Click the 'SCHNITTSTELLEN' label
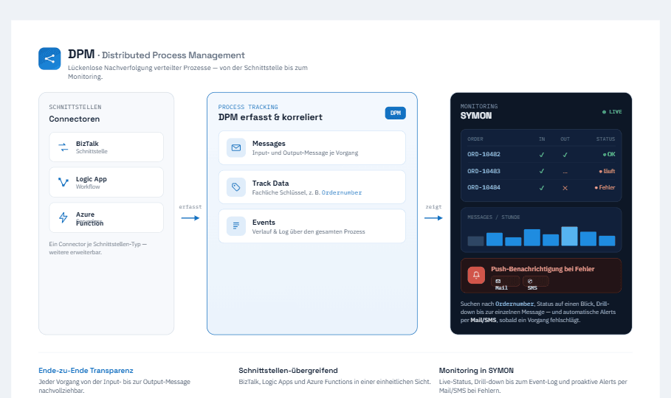671x398 pixels. (x=75, y=107)
